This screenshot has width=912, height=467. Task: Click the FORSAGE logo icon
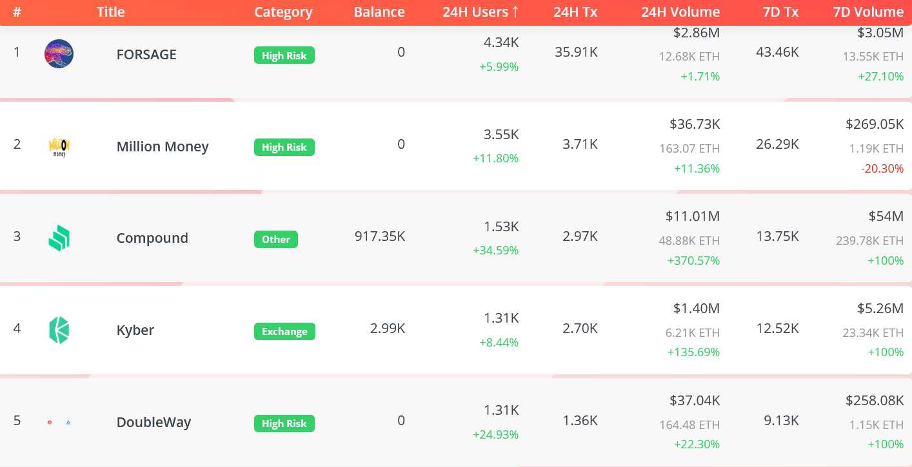[59, 54]
